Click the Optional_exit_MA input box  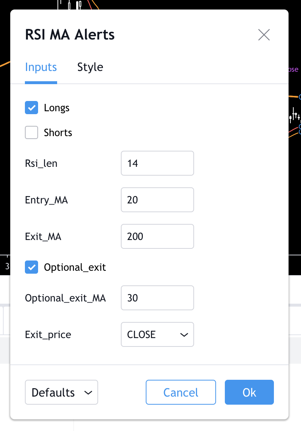pyautogui.click(x=157, y=298)
